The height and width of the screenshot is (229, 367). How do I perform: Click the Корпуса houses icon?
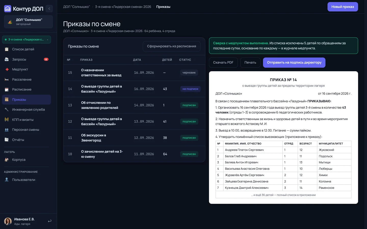7,160
